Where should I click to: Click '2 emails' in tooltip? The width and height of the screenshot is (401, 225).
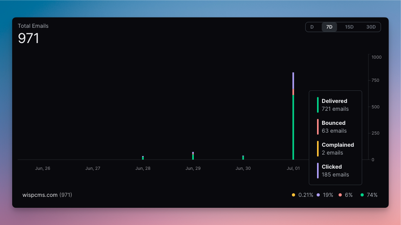[332, 153]
